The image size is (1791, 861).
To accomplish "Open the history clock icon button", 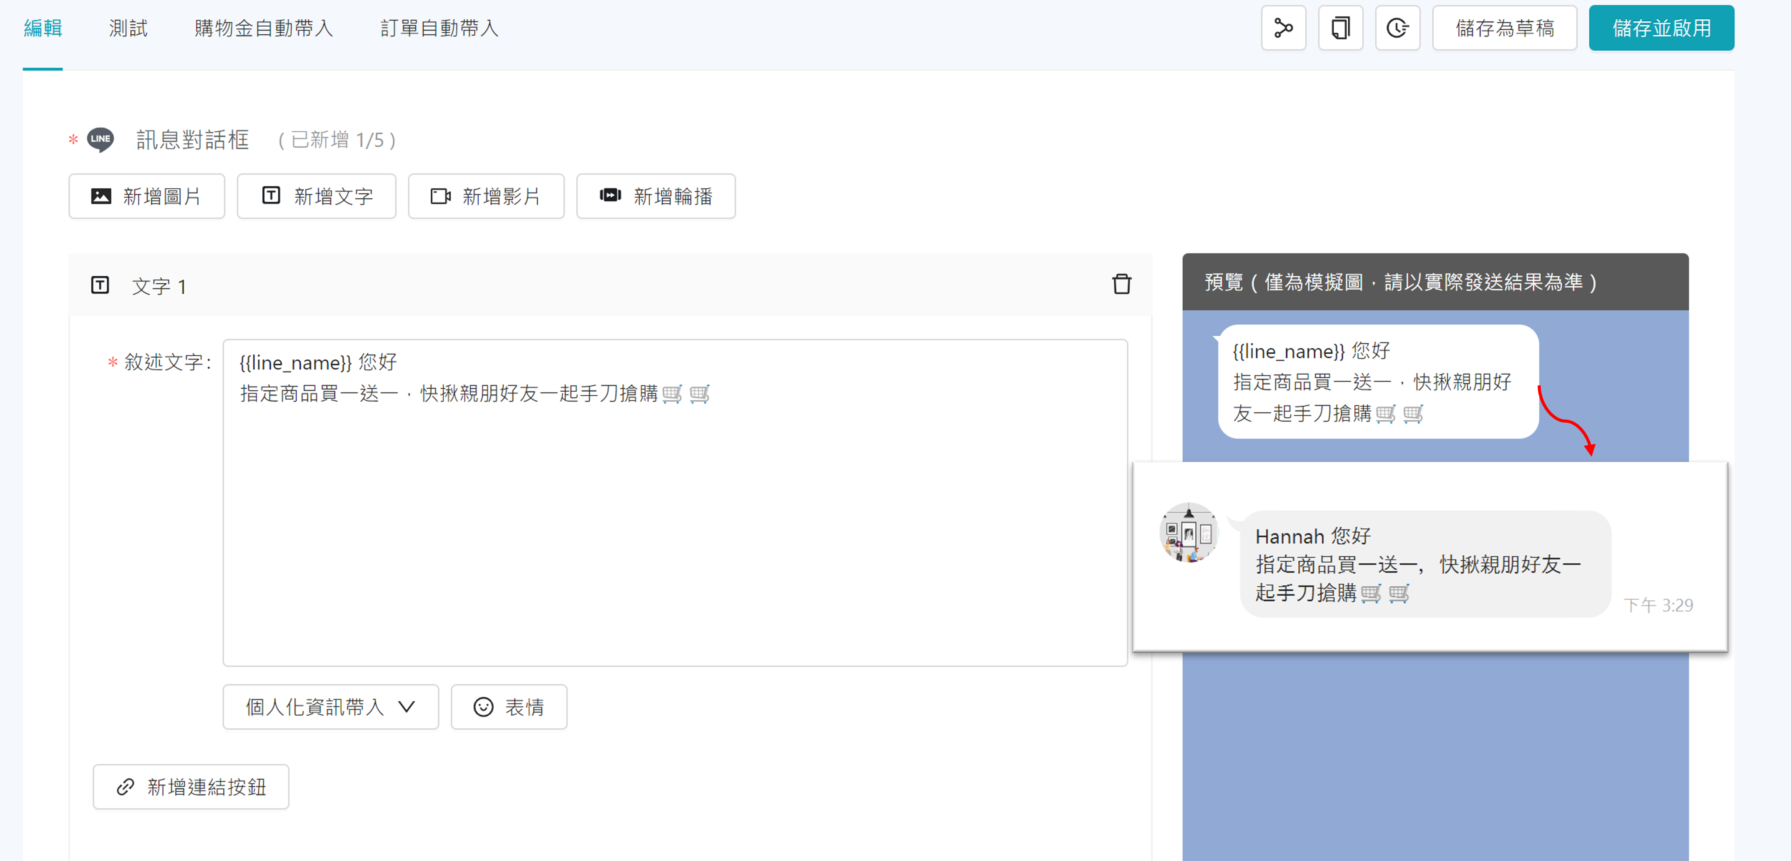I will (1397, 28).
